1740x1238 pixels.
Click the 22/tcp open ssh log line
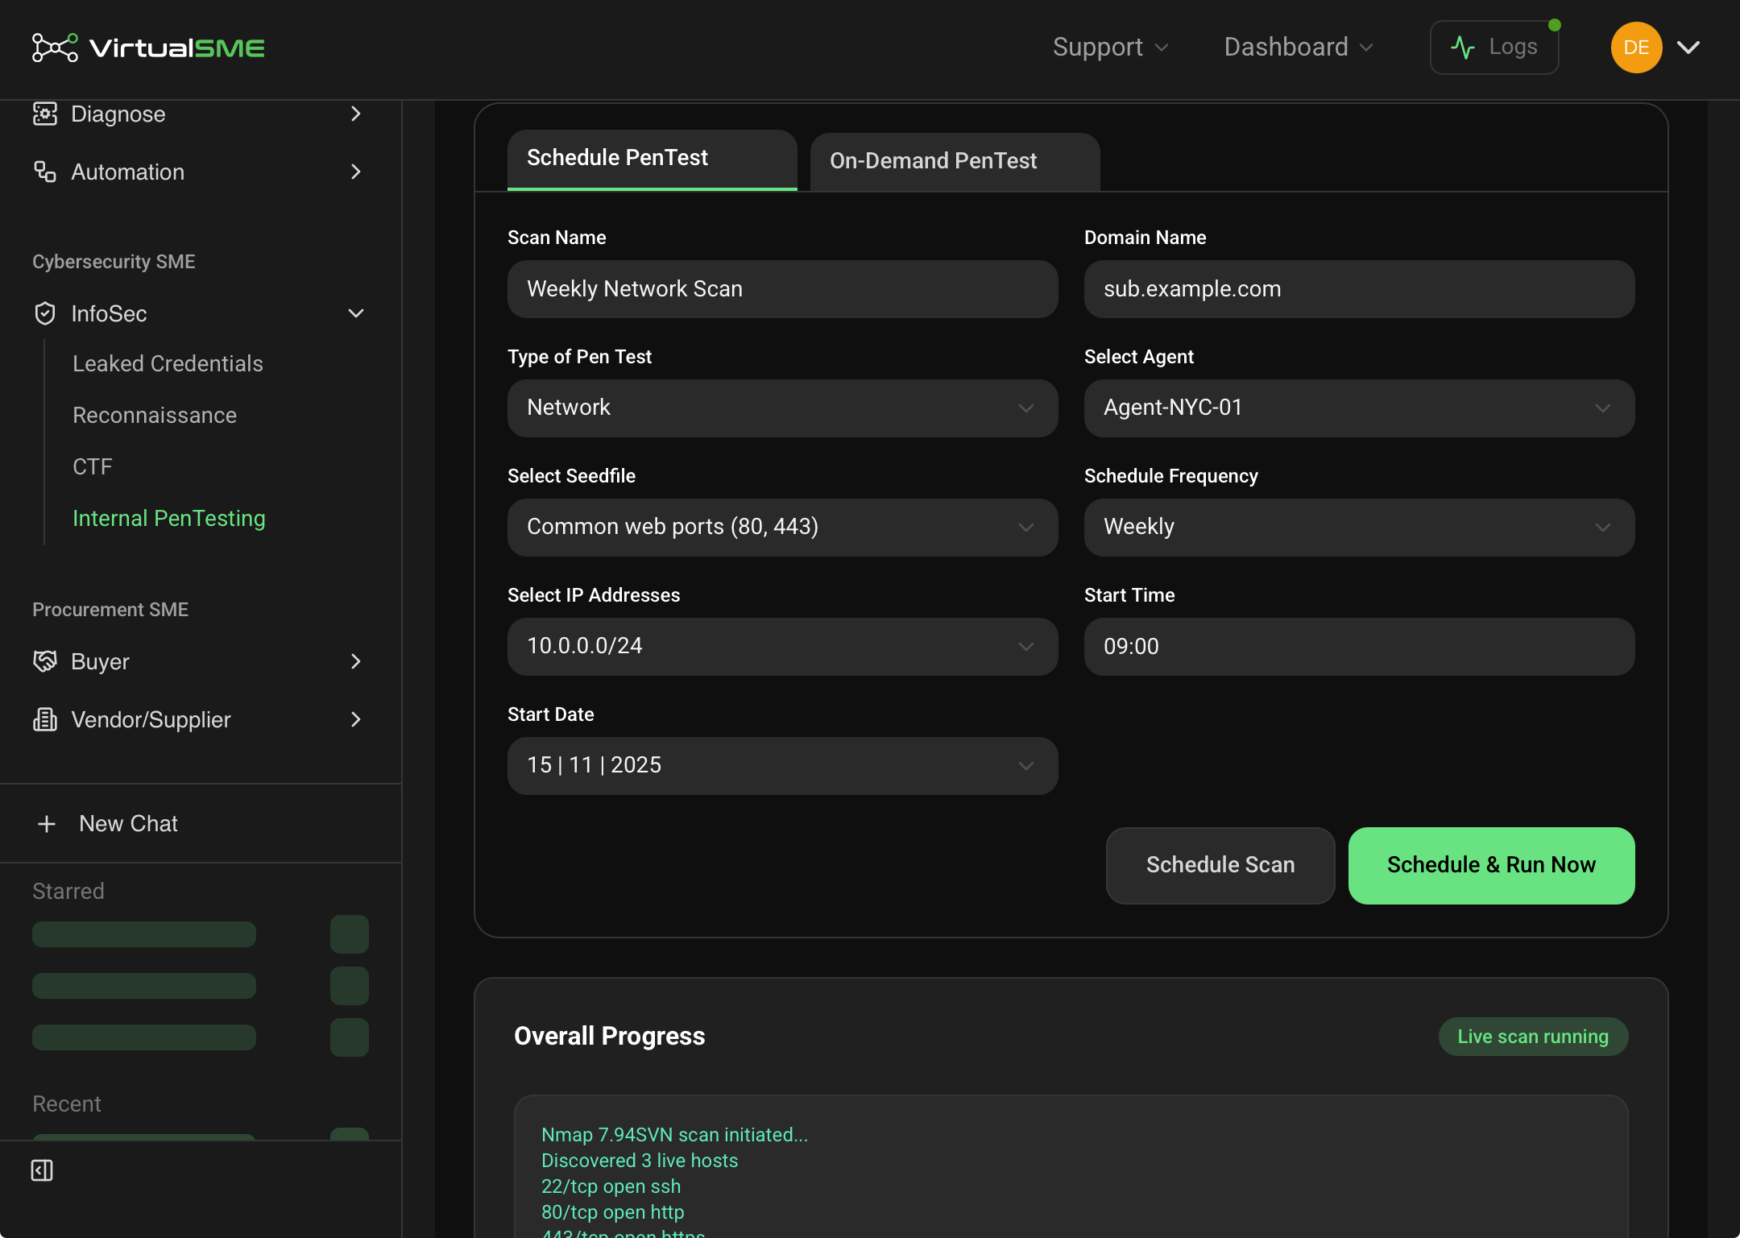(x=611, y=1186)
